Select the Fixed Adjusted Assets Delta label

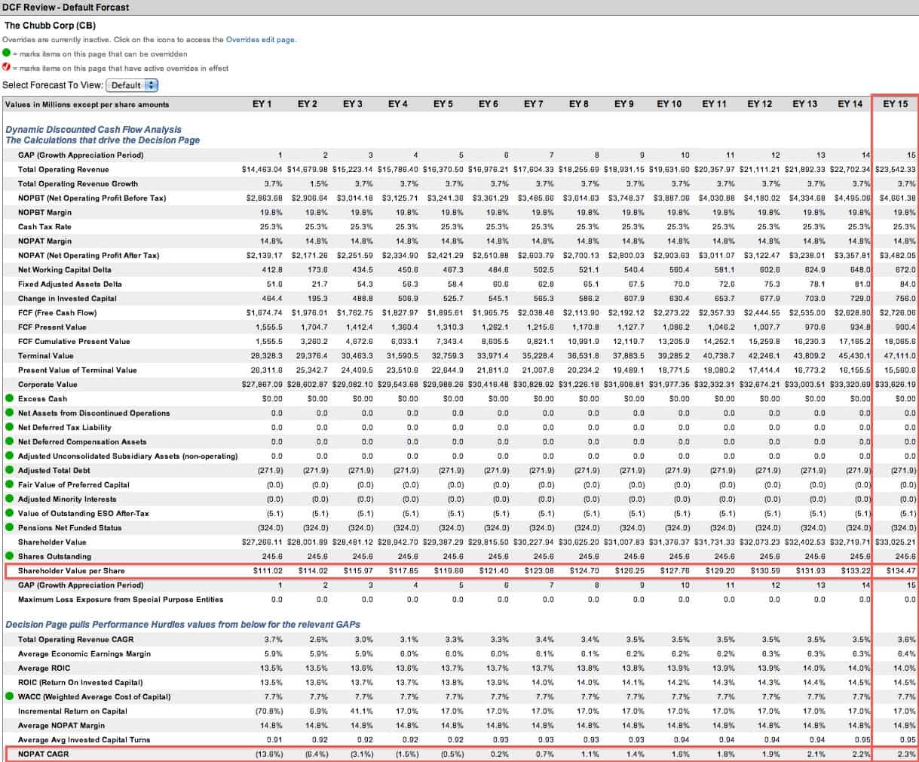point(69,284)
